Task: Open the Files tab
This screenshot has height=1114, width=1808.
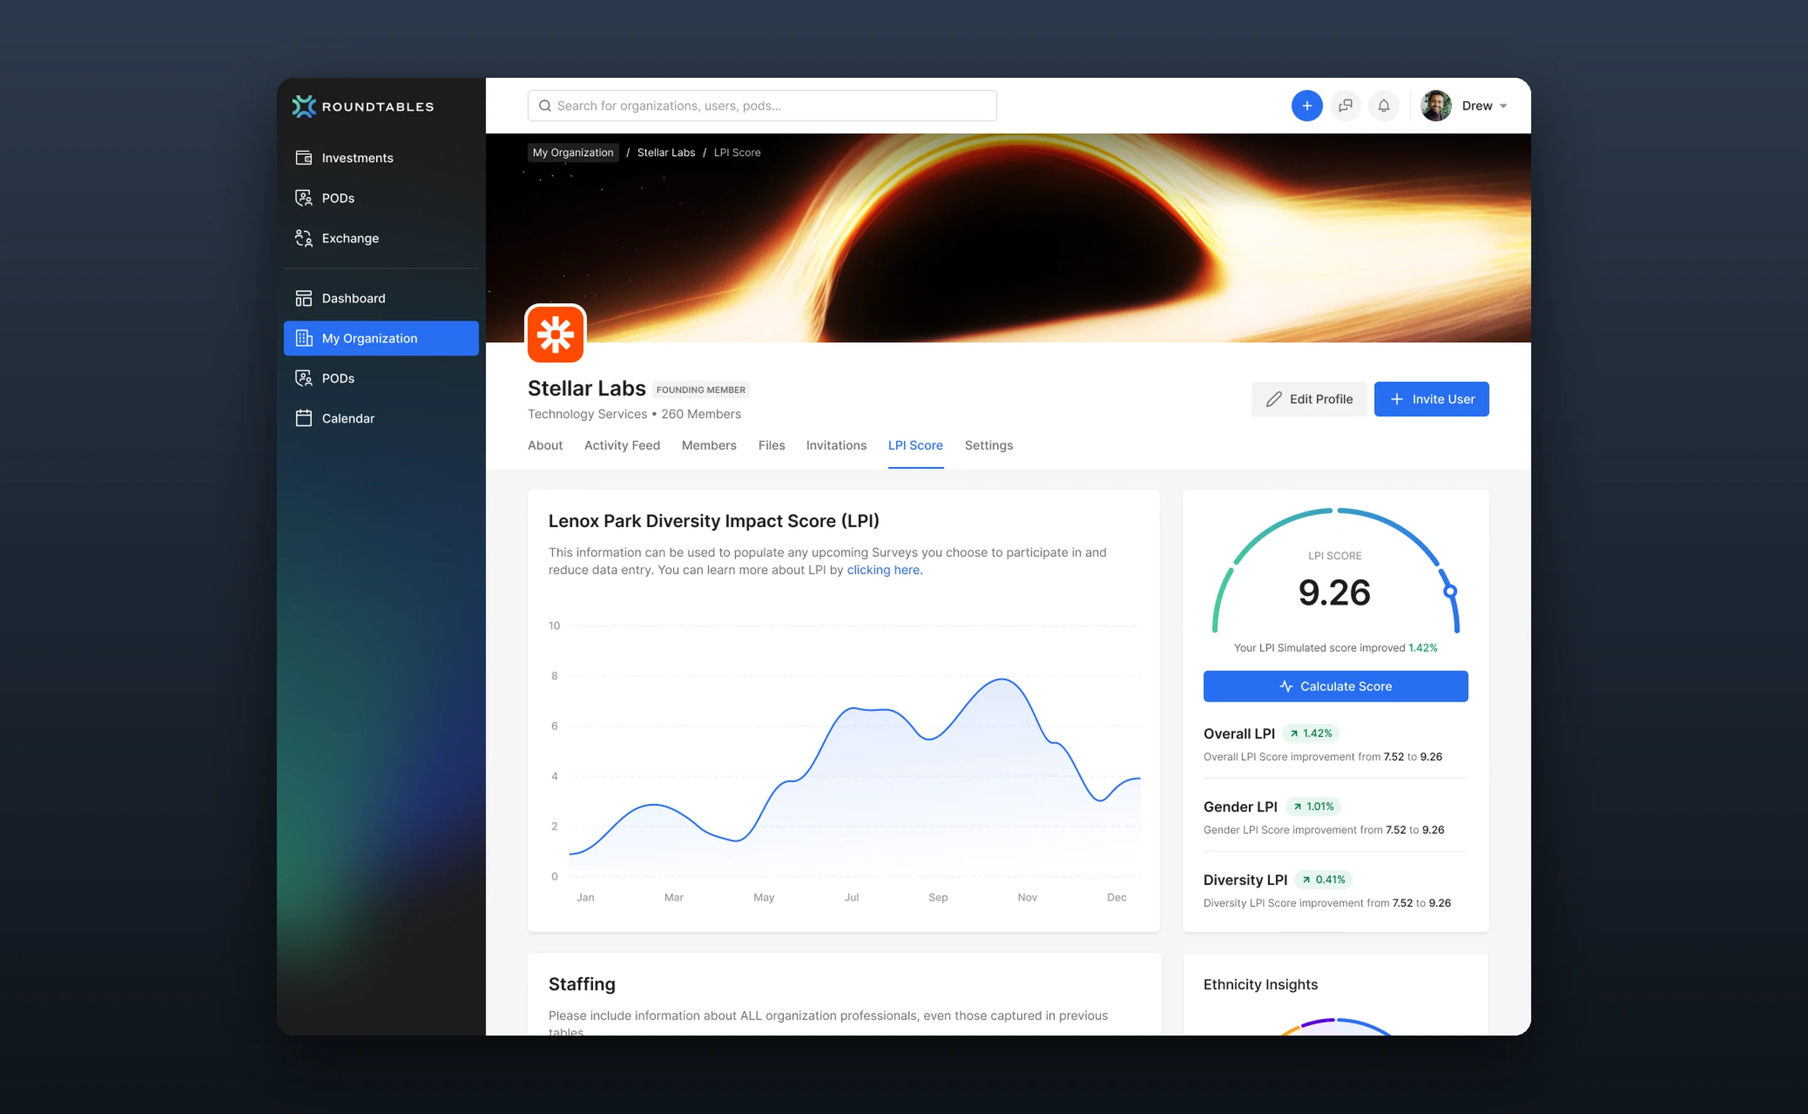Action: (x=772, y=446)
